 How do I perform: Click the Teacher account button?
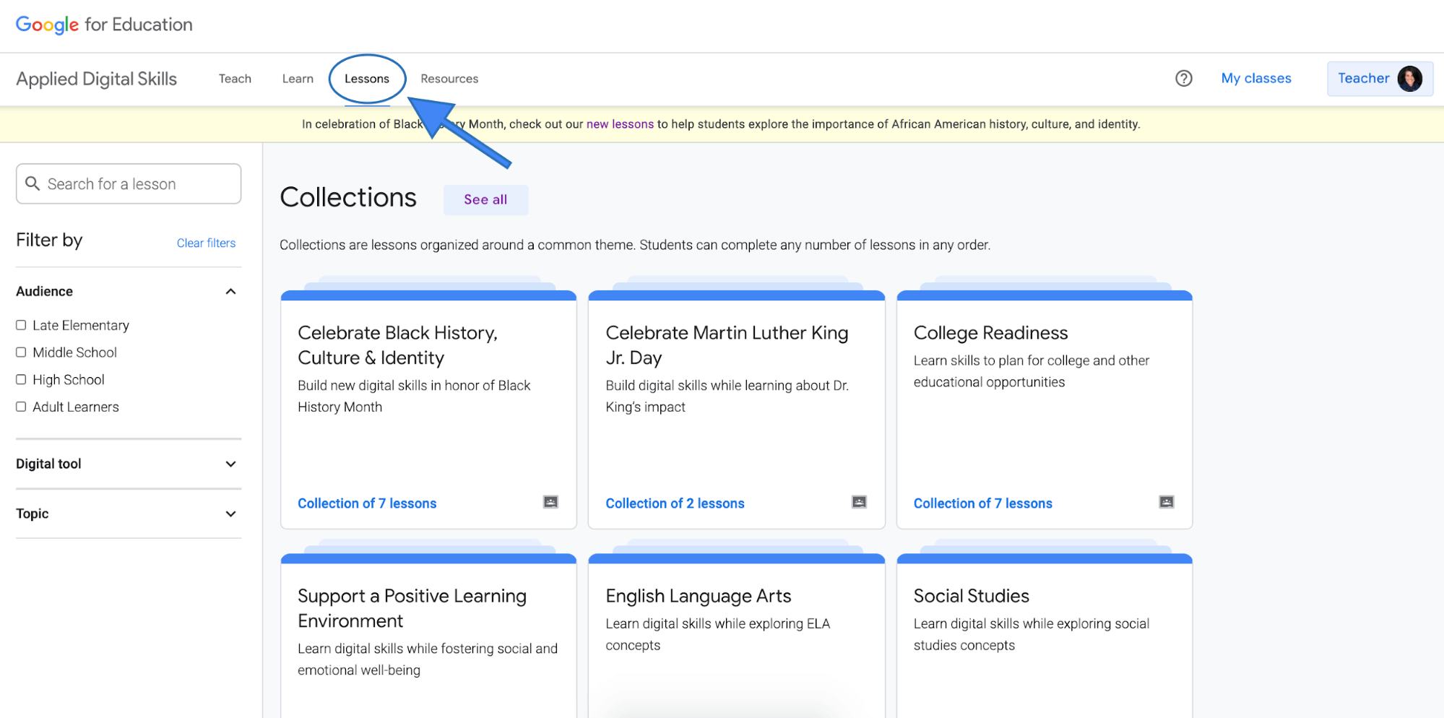pos(1380,78)
